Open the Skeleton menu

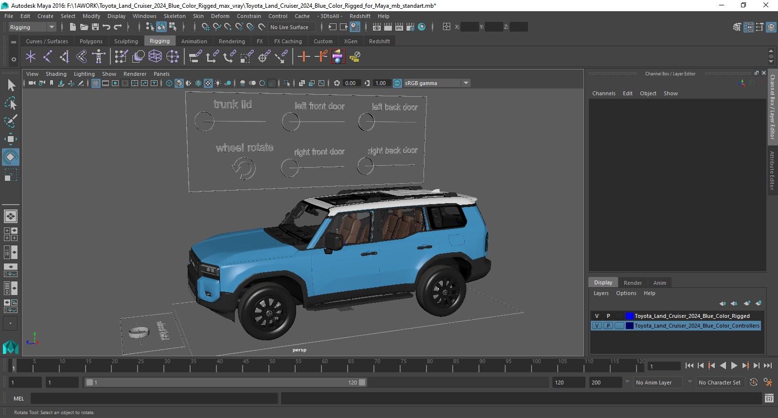pyautogui.click(x=175, y=16)
